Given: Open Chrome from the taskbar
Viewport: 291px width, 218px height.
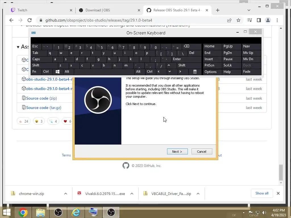Looking at the screenshot, I should pos(23,212).
